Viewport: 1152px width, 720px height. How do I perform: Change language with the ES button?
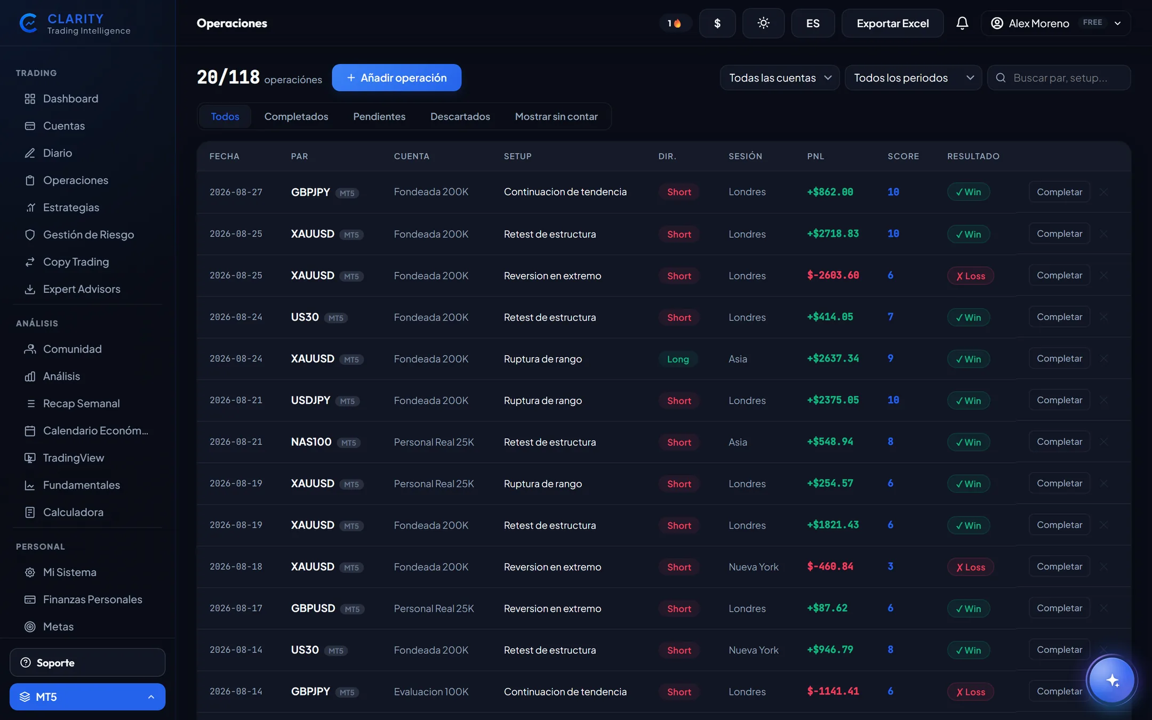click(x=813, y=23)
